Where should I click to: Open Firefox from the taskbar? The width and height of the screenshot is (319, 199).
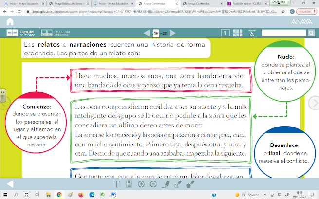tap(81, 195)
